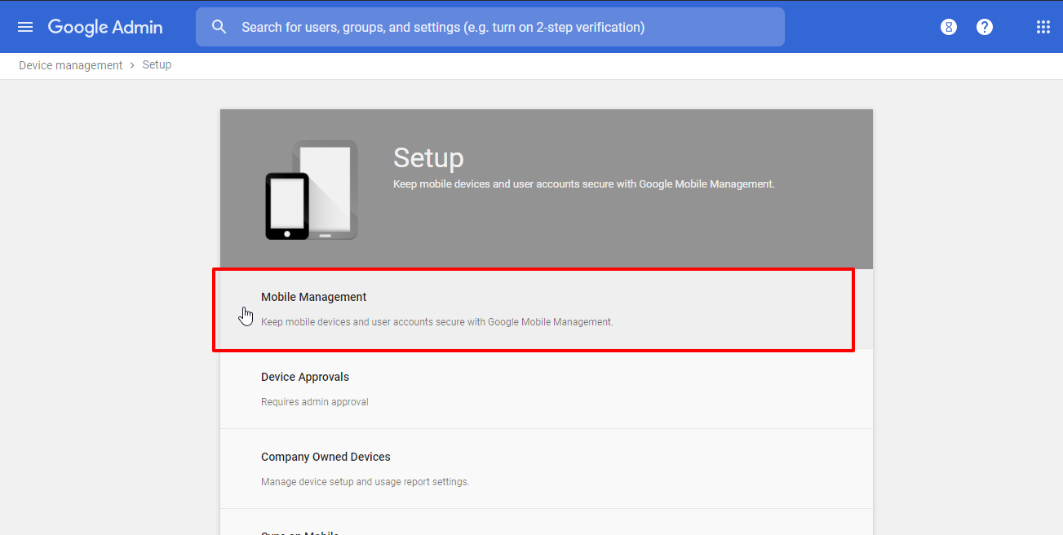
Task: Open the Mobile Management setting
Action: click(547, 309)
